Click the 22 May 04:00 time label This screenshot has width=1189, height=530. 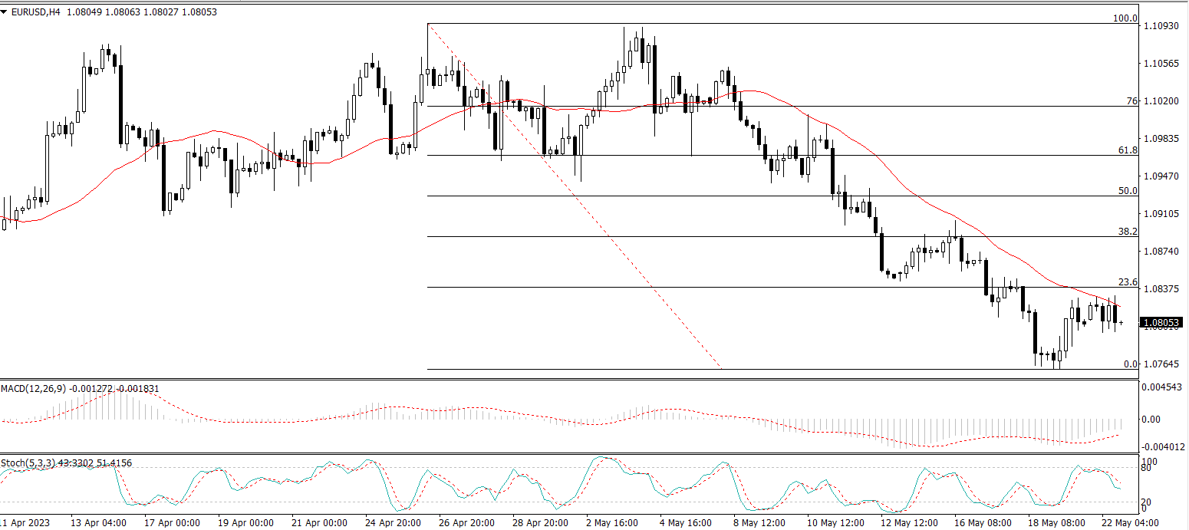pyautogui.click(x=1129, y=522)
